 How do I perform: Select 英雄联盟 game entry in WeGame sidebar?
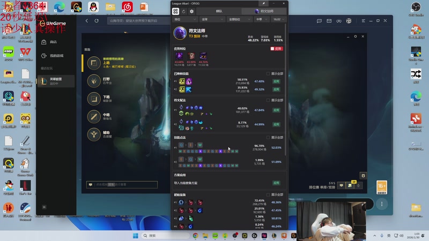point(56,81)
